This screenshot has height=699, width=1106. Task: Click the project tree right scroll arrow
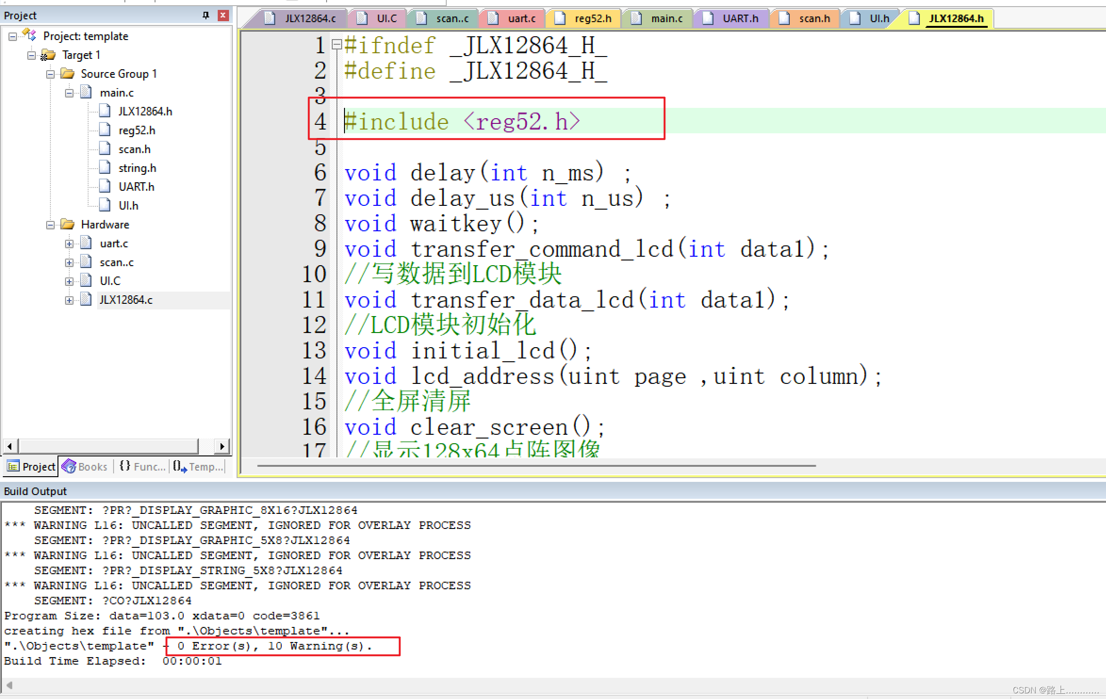(x=222, y=446)
